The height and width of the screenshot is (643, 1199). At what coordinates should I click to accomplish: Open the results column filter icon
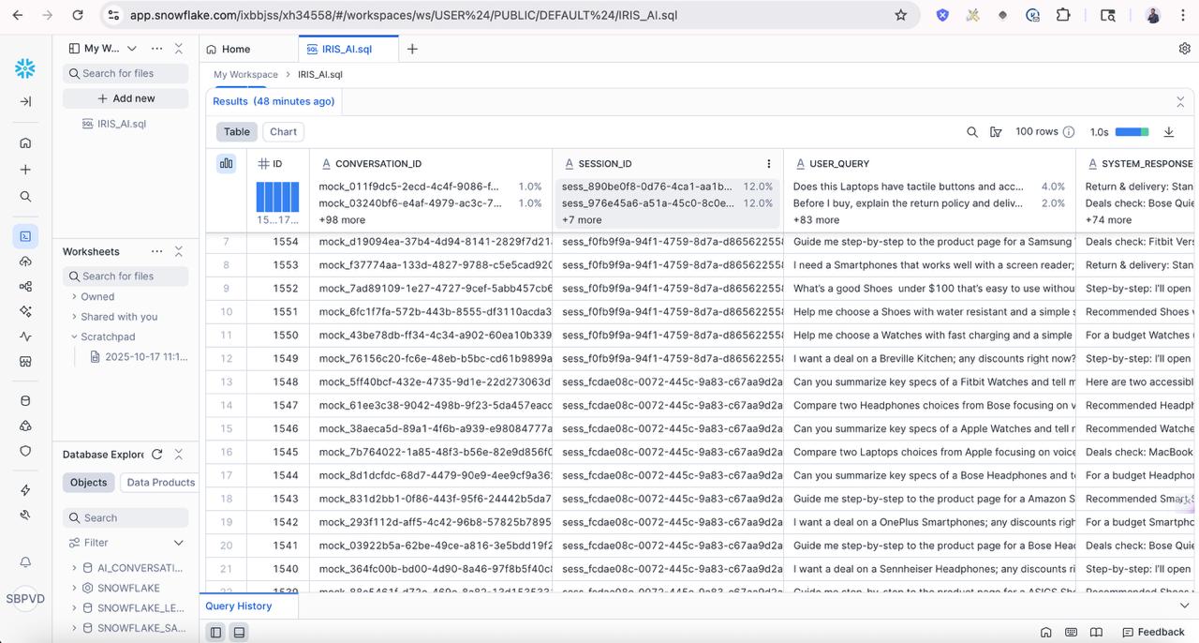[x=996, y=132]
